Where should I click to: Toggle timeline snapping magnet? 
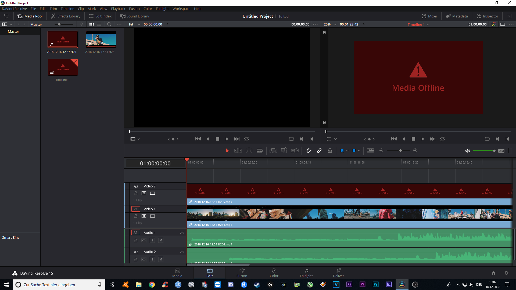point(309,151)
